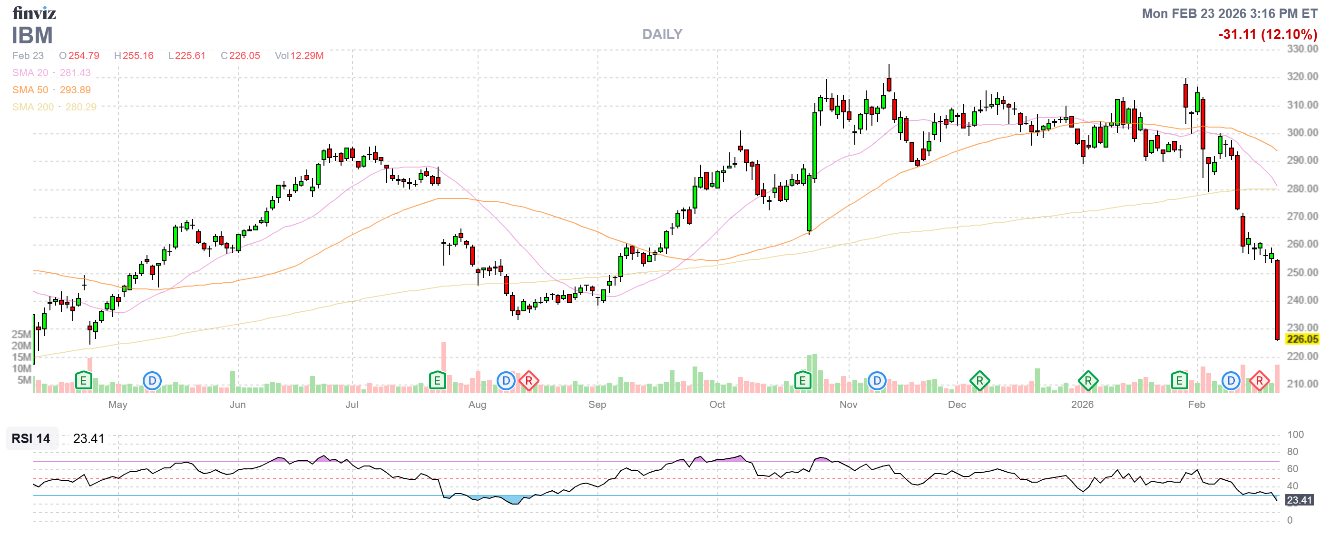The image size is (1330, 535).
Task: Select the SMA 50 indicator label
Action: point(30,90)
